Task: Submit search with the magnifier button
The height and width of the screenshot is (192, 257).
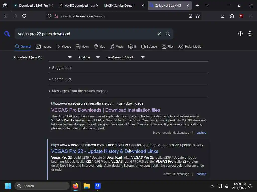Action: coord(168,34)
